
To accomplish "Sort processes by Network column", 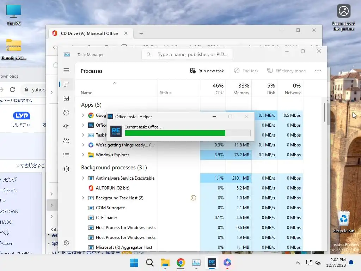I will (x=290, y=89).
